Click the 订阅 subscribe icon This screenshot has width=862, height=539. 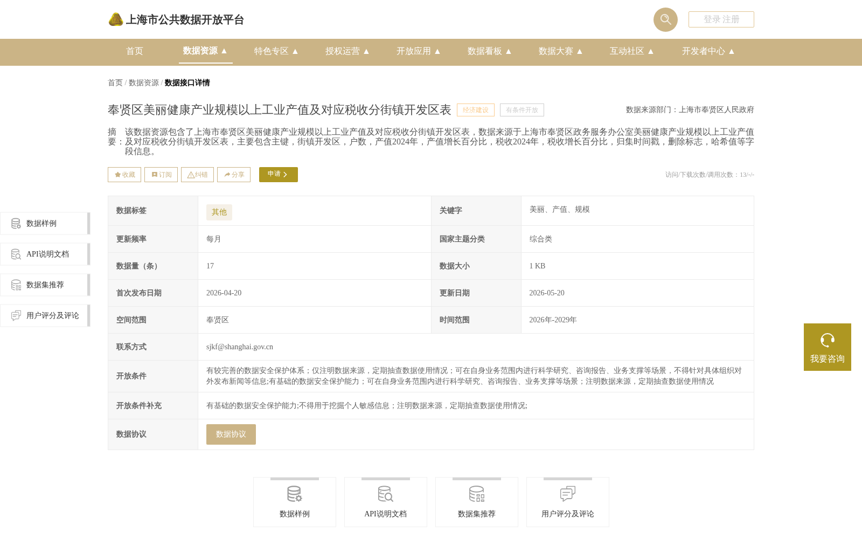(x=155, y=175)
